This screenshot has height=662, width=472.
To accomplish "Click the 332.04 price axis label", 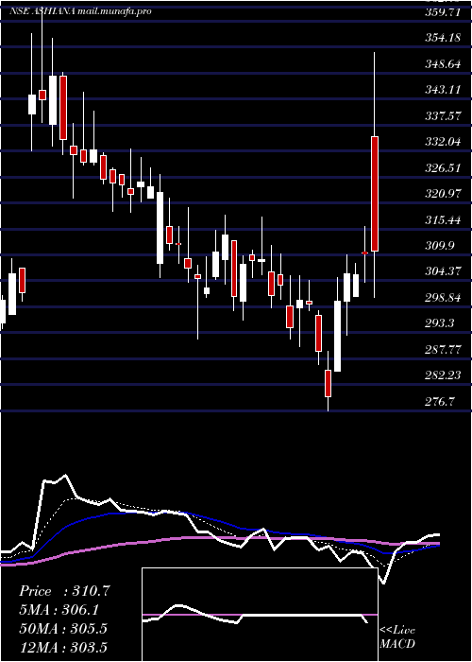I will point(443,142).
